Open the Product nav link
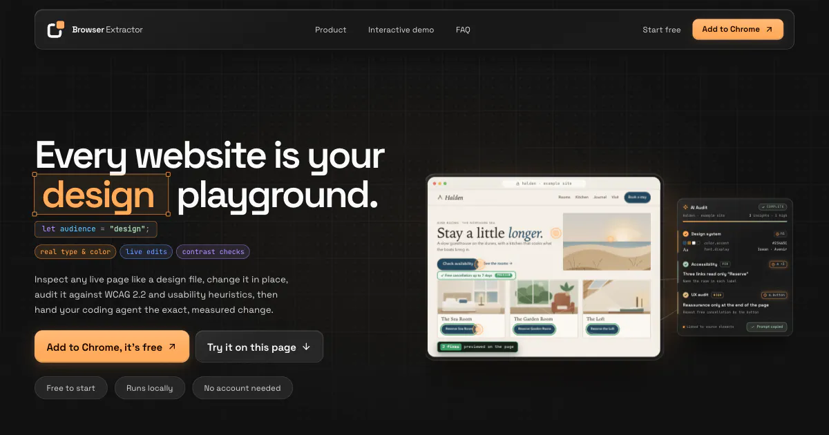 [x=331, y=30]
